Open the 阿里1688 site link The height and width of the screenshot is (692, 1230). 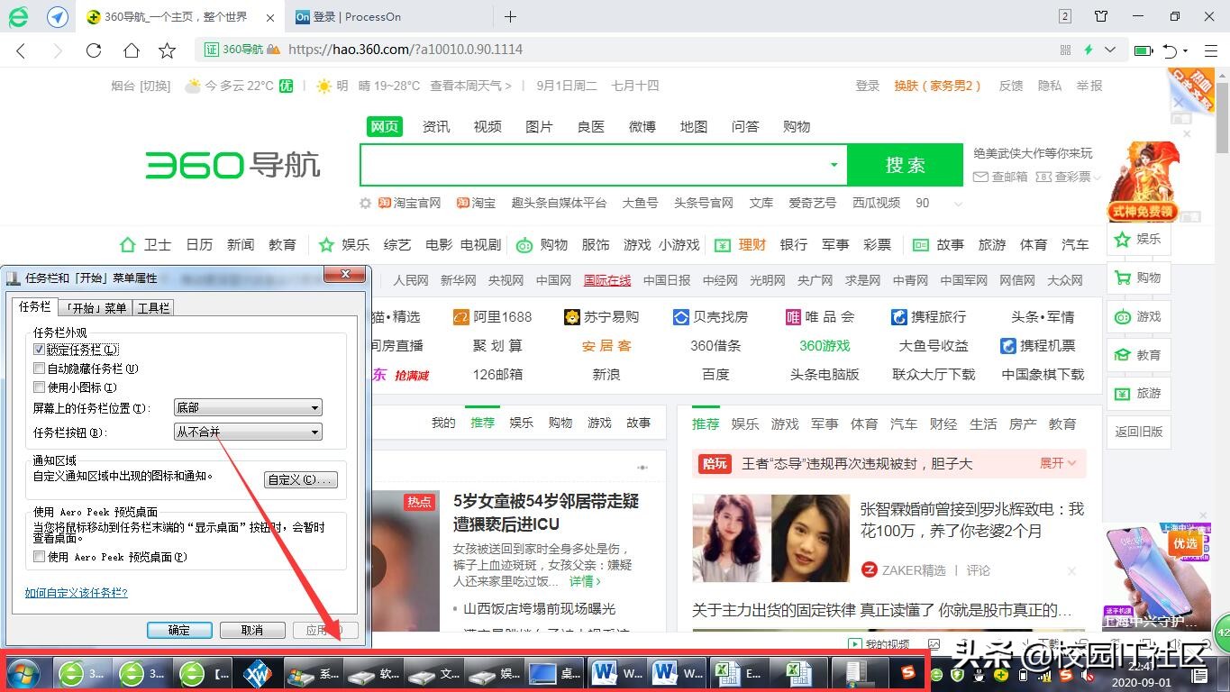pyautogui.click(x=492, y=317)
